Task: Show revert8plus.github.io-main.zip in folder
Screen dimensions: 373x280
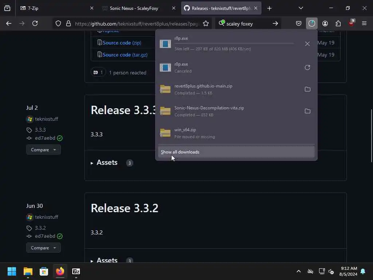Action: [x=307, y=89]
